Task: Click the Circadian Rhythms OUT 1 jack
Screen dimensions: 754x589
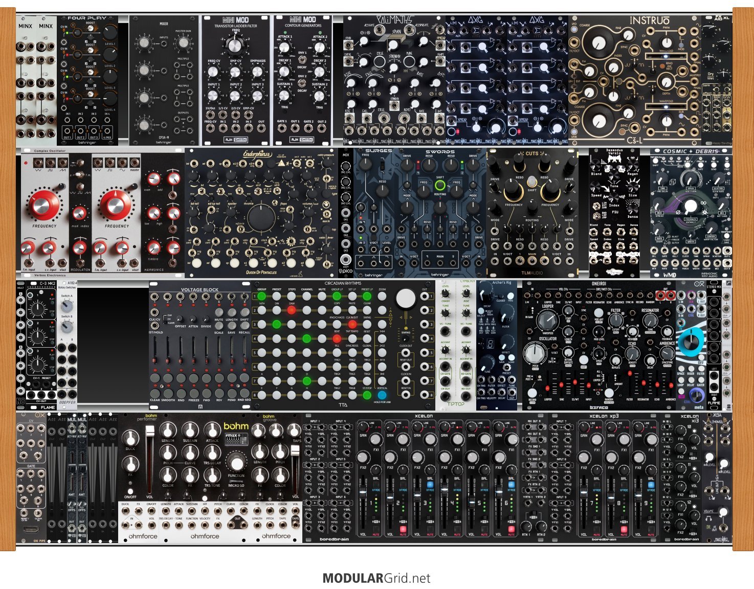Action: [x=425, y=296]
